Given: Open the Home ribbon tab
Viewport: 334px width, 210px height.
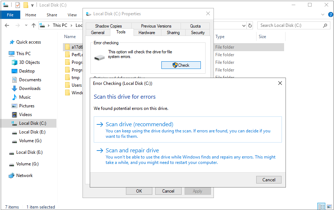Looking at the screenshot, I should click(x=31, y=15).
